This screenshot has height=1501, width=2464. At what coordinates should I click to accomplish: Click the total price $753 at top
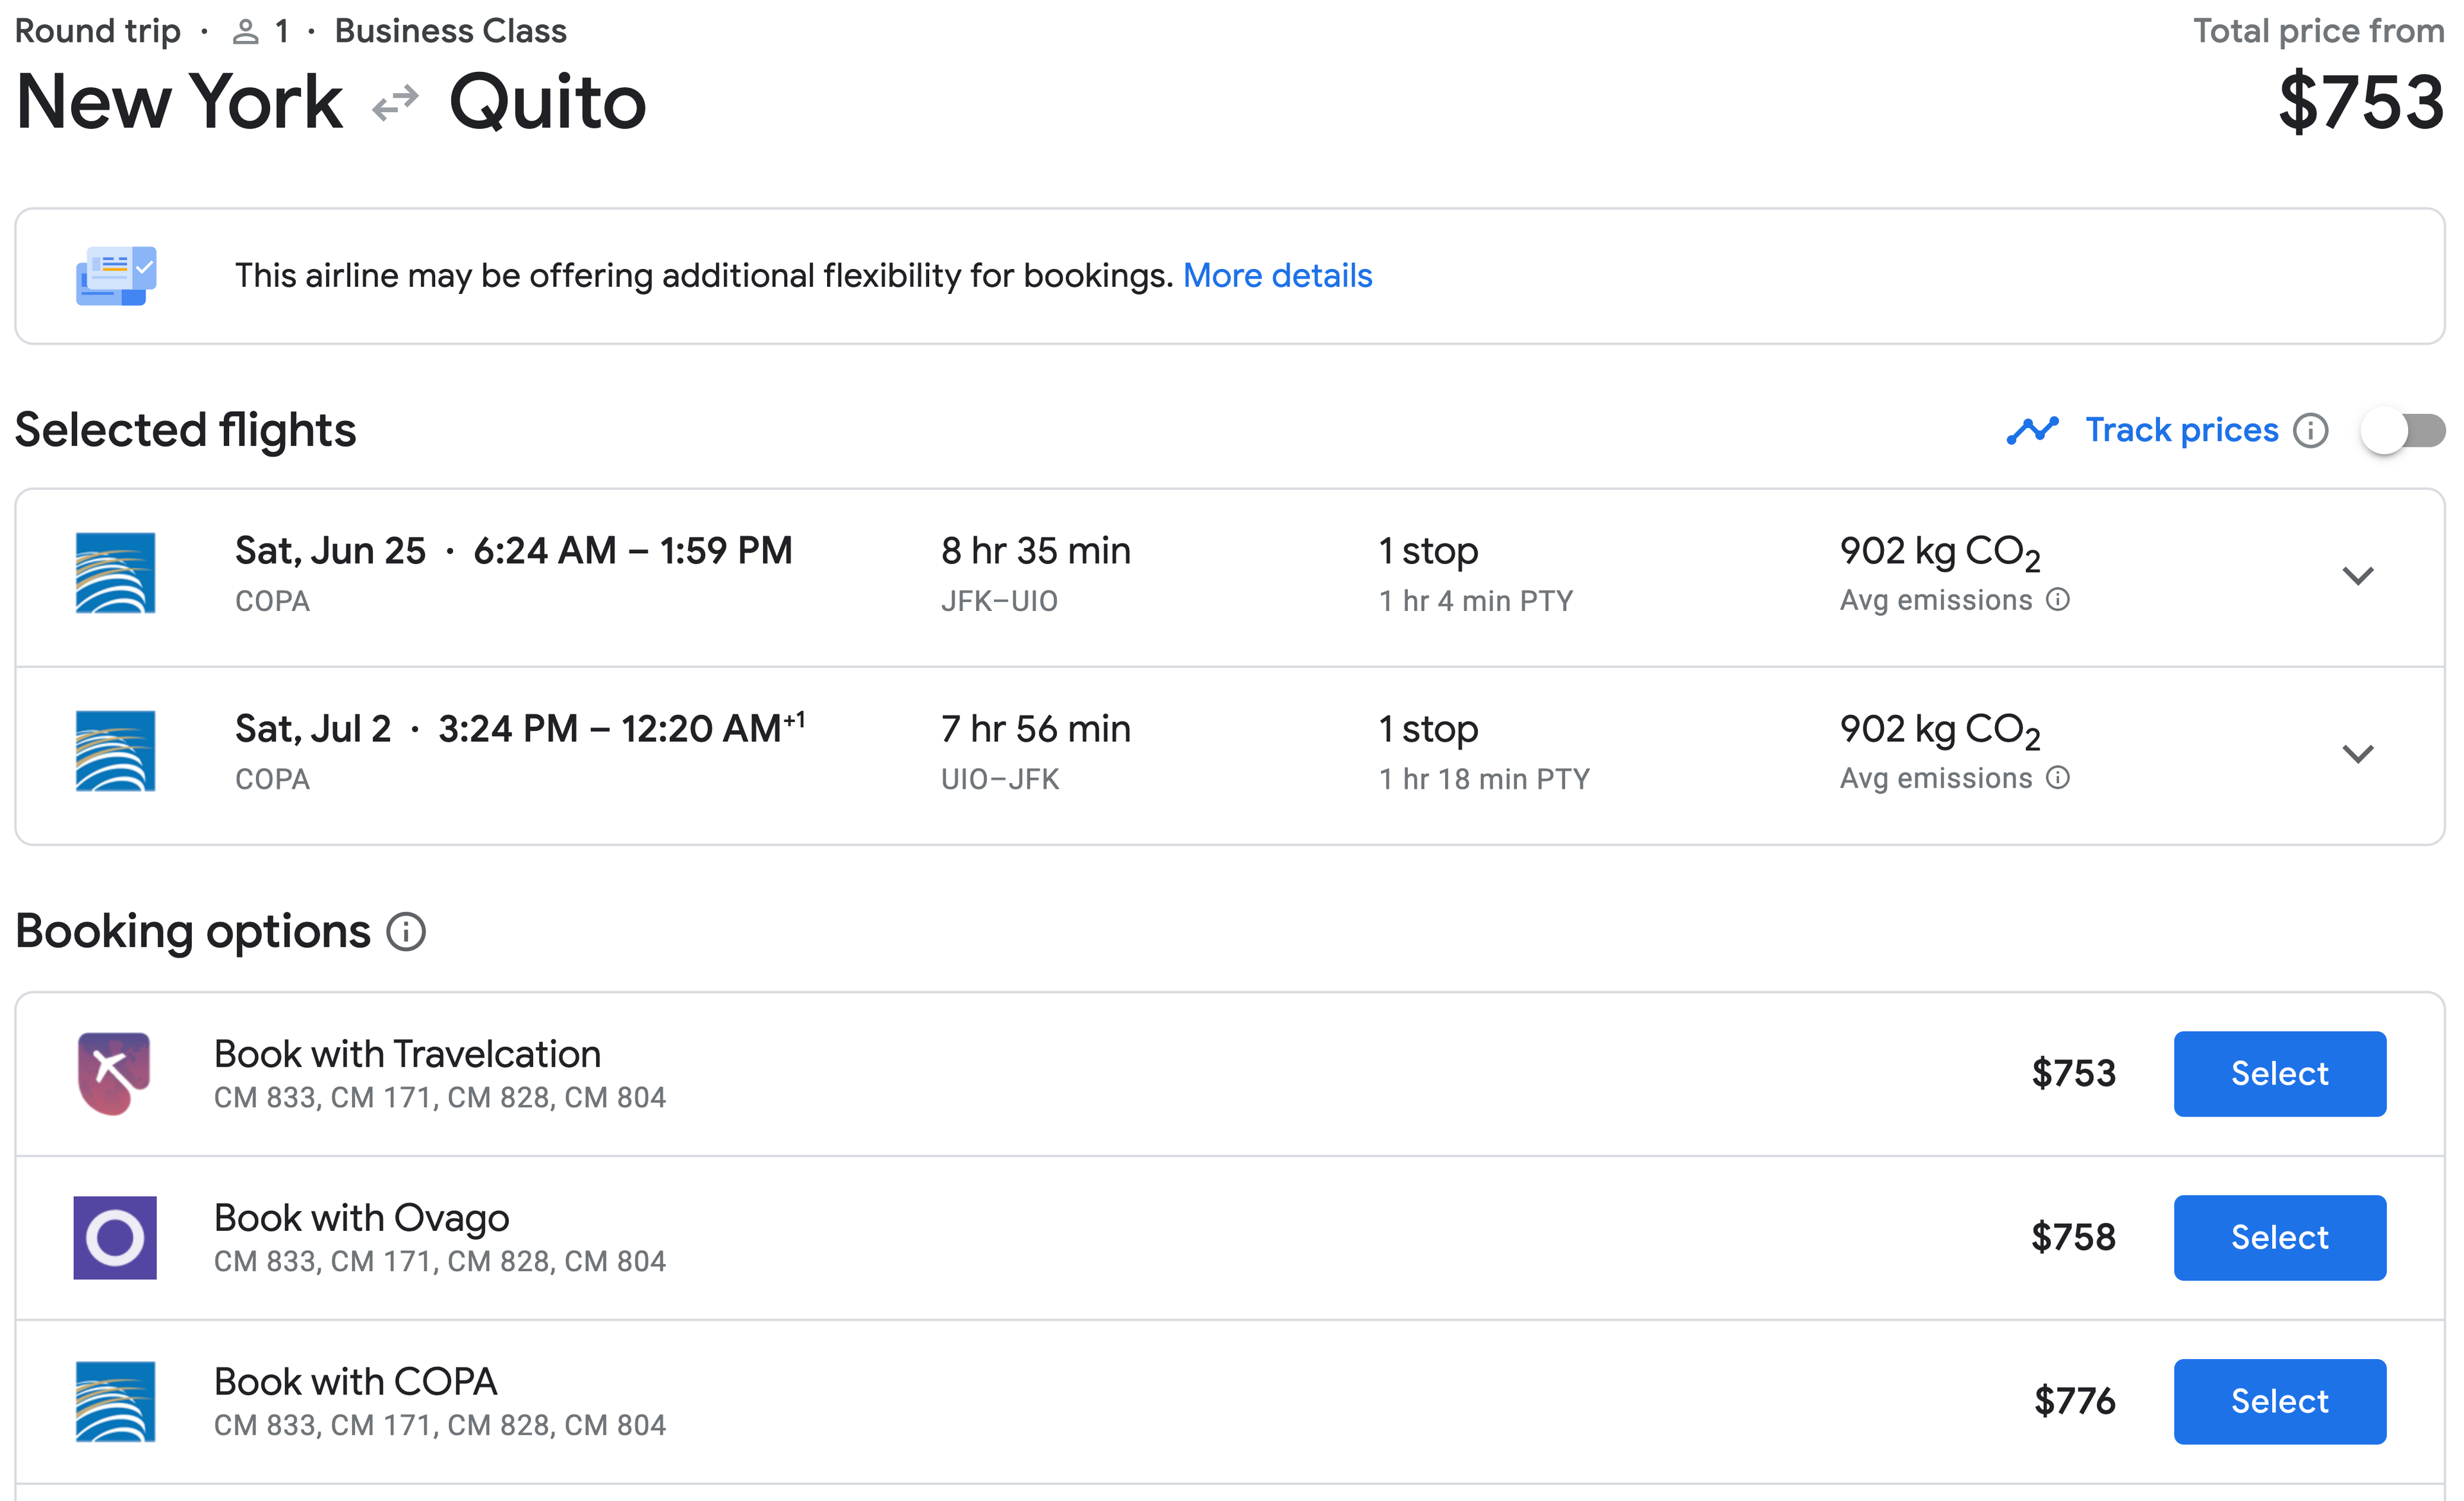2361,102
